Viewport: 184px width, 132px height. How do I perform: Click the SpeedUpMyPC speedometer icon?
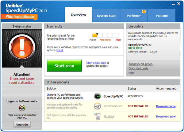[x=98, y=96]
